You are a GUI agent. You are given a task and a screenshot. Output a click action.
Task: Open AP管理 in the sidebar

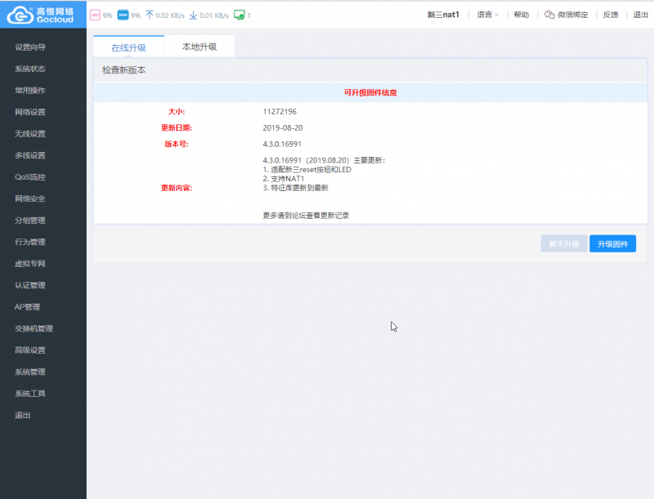pyautogui.click(x=28, y=307)
